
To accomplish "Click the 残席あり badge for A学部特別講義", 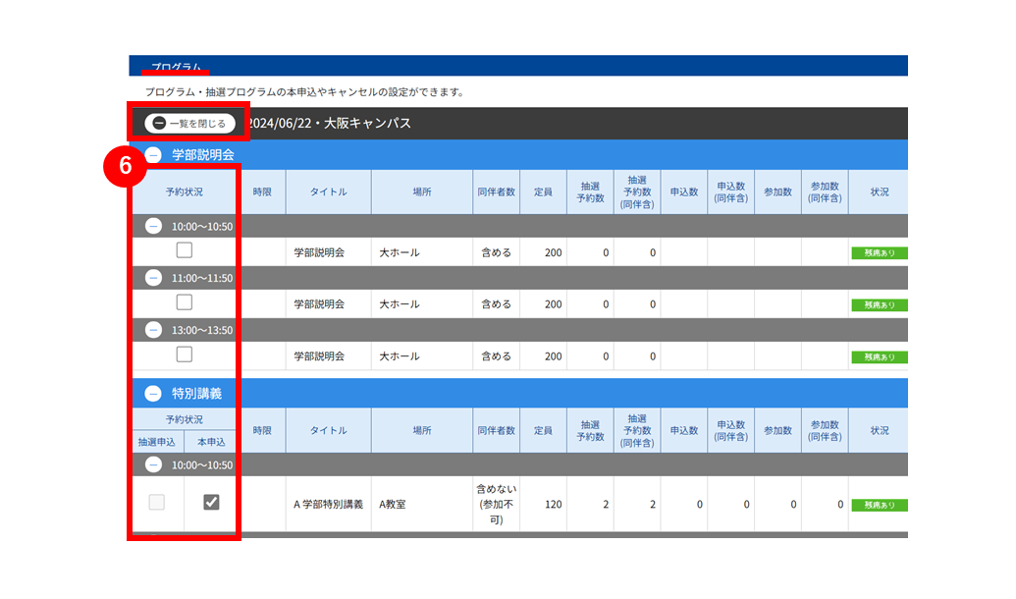I will click(880, 505).
